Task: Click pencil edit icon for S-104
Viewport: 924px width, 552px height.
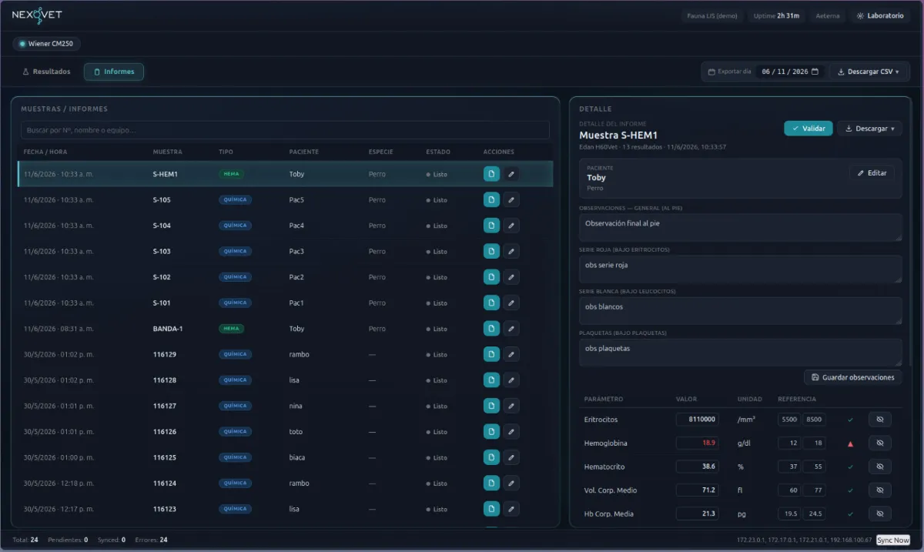Action: pos(511,226)
